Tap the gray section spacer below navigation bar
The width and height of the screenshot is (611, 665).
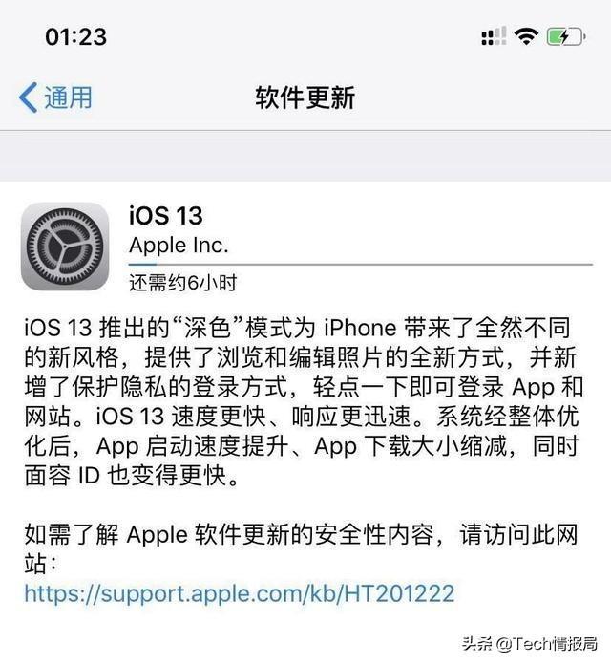(305, 156)
